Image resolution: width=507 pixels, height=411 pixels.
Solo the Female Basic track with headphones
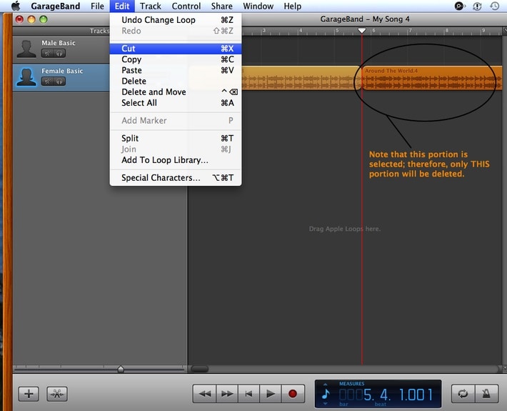pos(59,81)
